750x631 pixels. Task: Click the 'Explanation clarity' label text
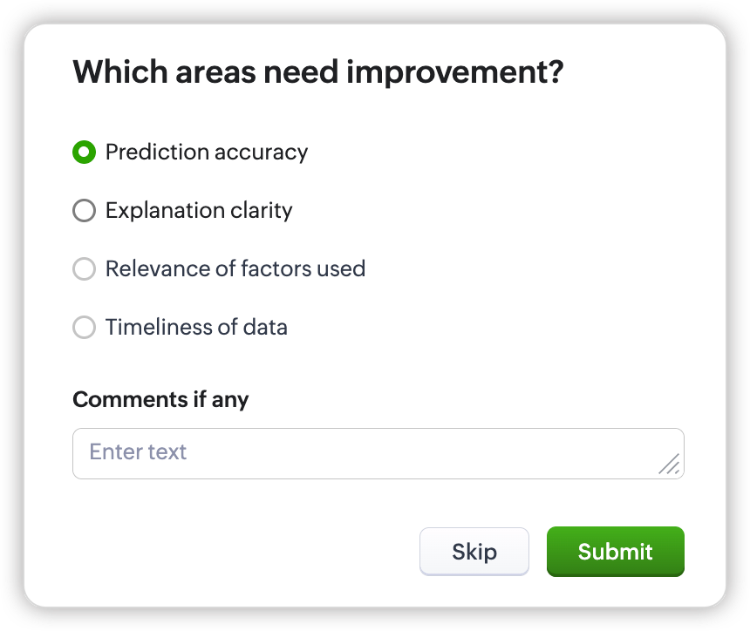199,211
